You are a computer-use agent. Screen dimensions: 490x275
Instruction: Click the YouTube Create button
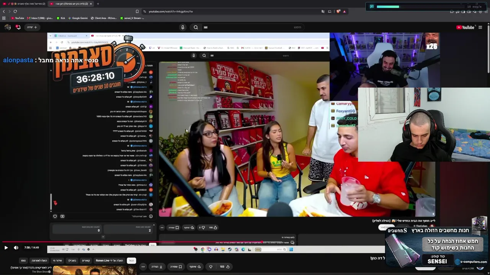click(32, 27)
